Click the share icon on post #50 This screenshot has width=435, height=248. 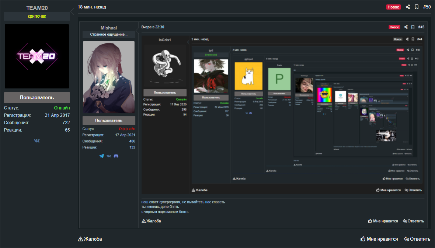[408, 7]
